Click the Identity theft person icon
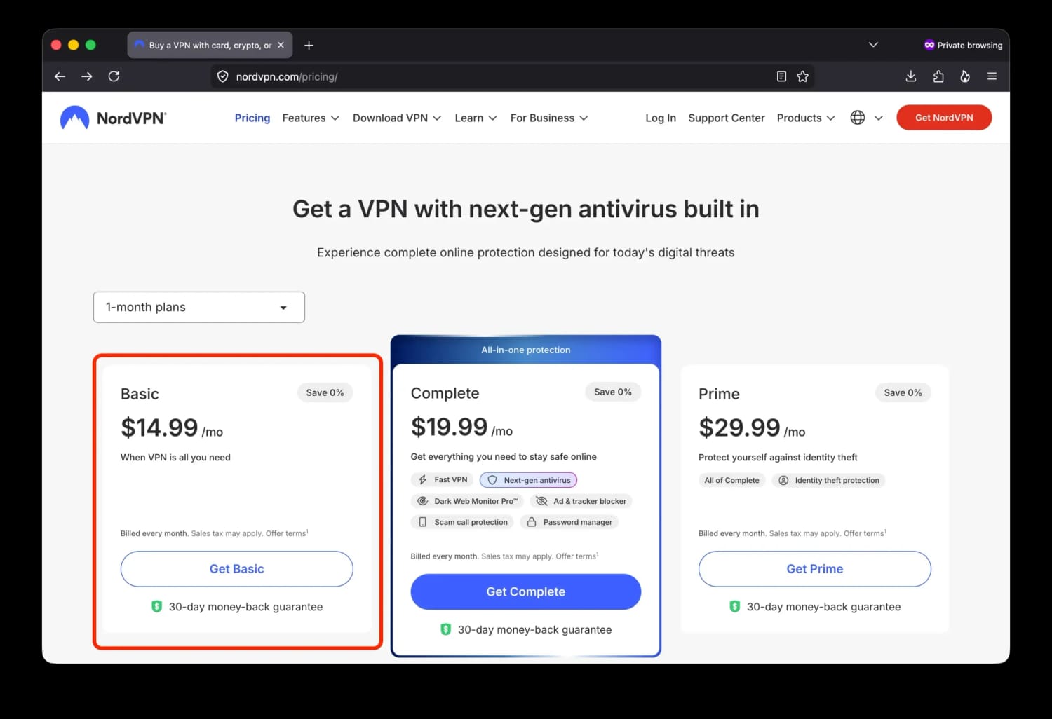Screen dimensions: 1052x719 783,480
